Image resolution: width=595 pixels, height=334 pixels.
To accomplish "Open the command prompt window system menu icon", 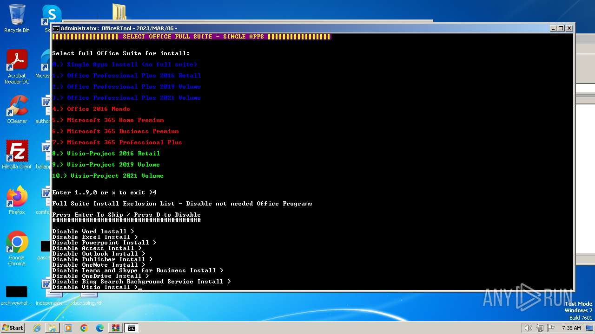I will pos(56,28).
